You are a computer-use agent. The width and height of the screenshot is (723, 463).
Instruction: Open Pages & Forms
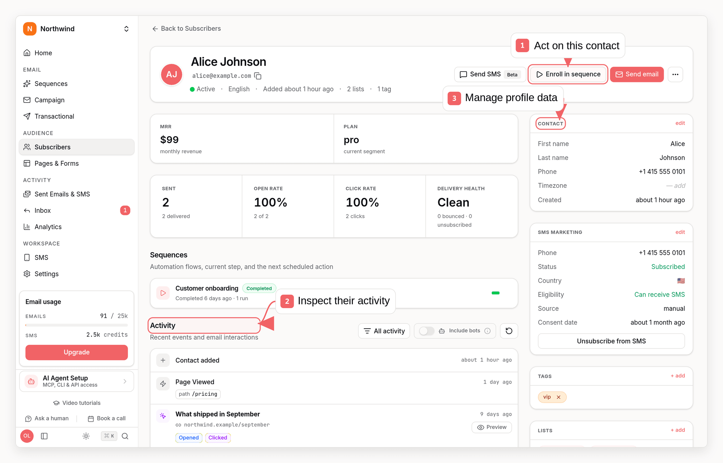[x=77, y=163]
